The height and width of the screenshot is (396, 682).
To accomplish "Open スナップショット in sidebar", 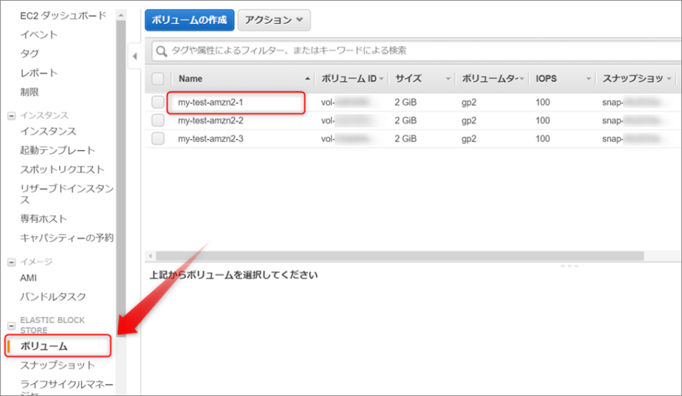I will click(58, 365).
